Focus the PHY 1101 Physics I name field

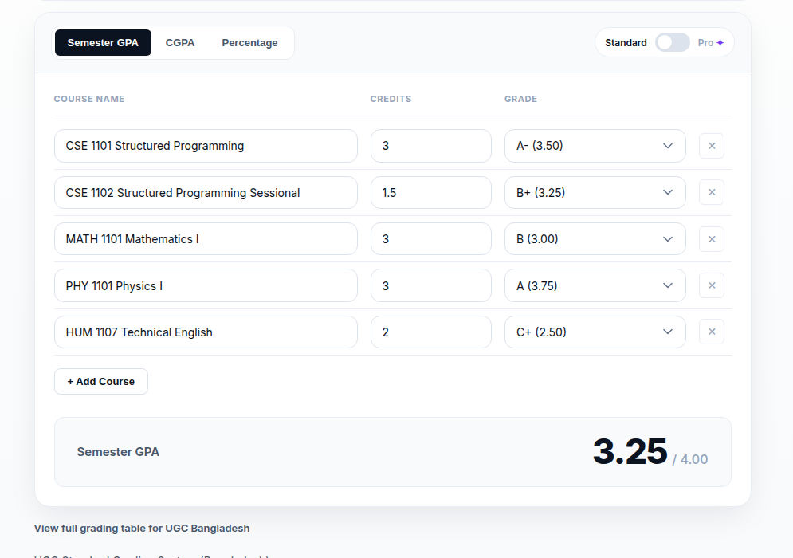(x=206, y=285)
